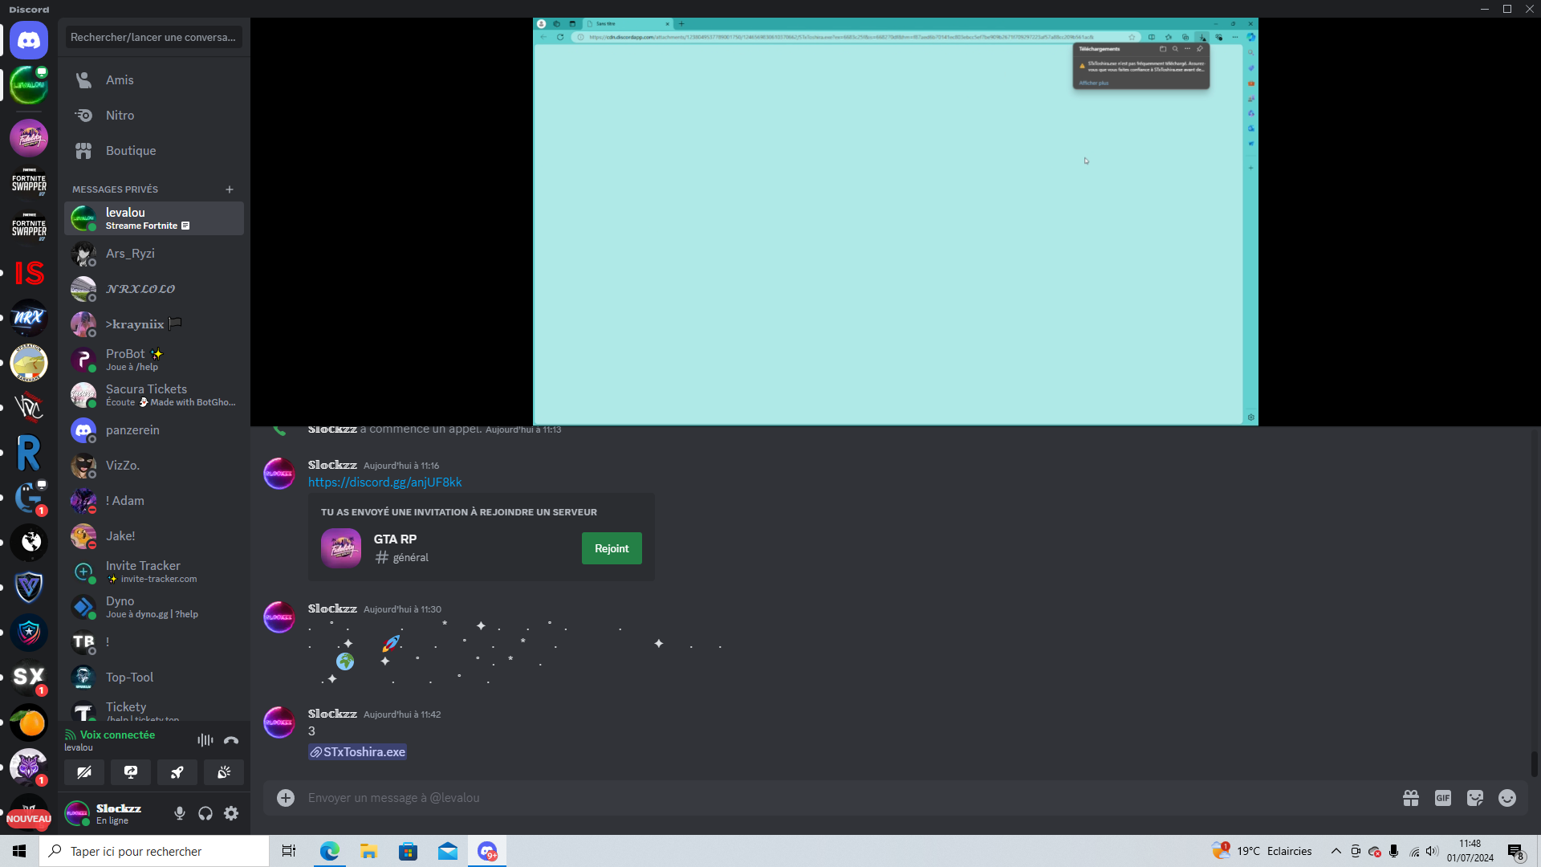Screen dimensions: 1541x867
Task: Open user settings gear
Action: 231,814
